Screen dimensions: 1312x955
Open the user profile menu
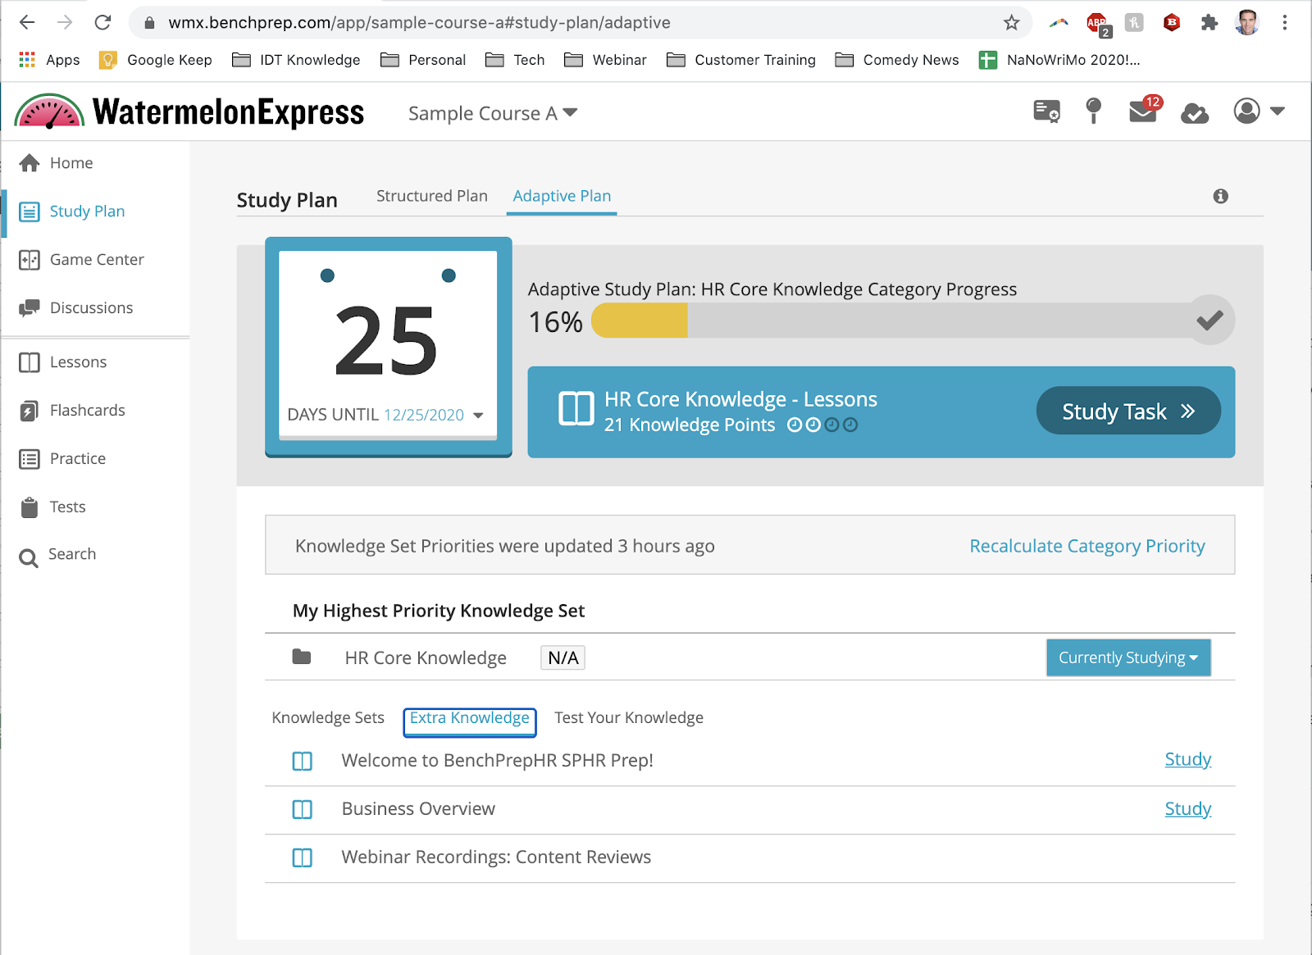point(1258,111)
